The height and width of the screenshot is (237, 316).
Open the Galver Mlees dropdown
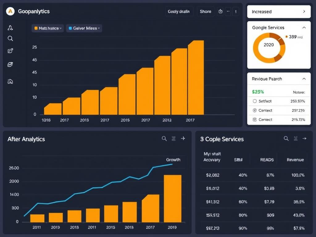[98, 28]
